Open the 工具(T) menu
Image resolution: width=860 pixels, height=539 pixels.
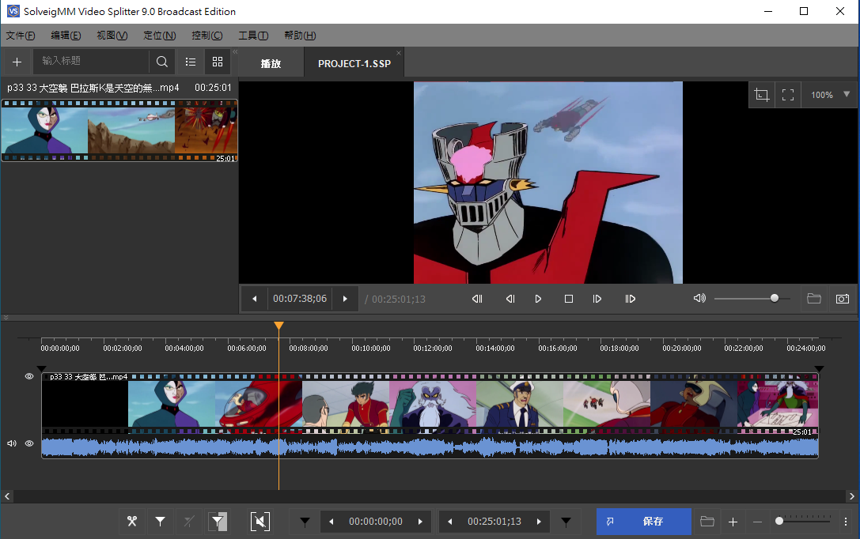253,36
